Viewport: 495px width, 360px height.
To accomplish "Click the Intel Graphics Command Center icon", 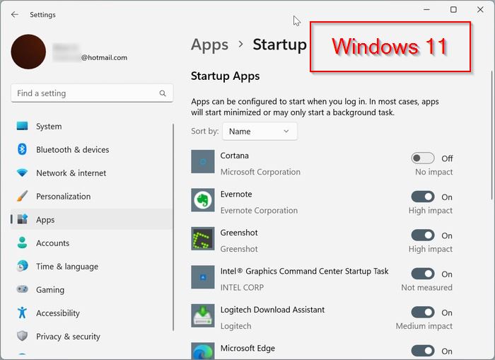I will coord(203,277).
